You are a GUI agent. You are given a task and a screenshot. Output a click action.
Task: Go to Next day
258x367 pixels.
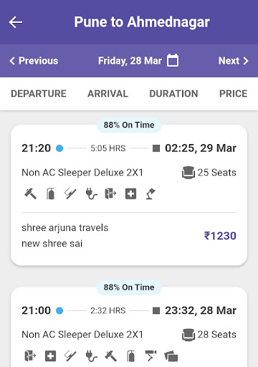click(234, 61)
